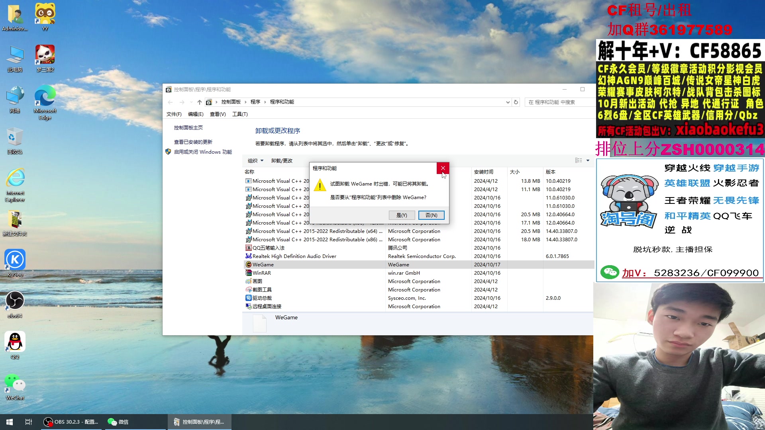Open the 新建文件夹 desktop folder
765x430 pixels.
(15, 223)
